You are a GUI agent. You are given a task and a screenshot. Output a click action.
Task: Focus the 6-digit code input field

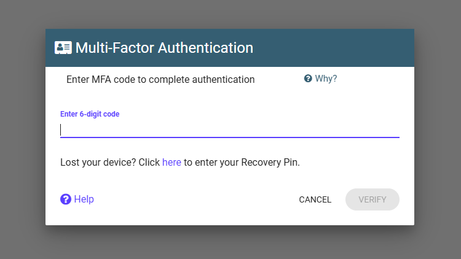click(x=230, y=130)
